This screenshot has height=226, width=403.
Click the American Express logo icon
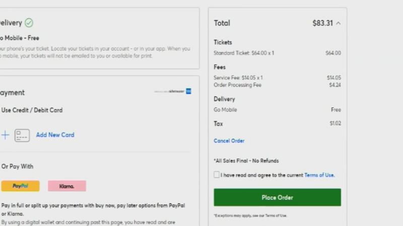coord(188,91)
